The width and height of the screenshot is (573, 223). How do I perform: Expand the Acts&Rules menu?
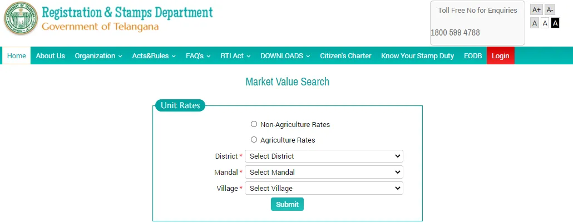[x=154, y=56]
